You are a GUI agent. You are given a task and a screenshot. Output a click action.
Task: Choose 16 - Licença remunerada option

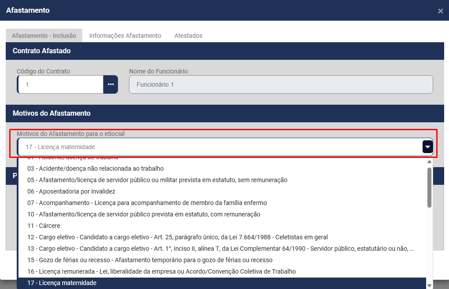[x=222, y=271]
